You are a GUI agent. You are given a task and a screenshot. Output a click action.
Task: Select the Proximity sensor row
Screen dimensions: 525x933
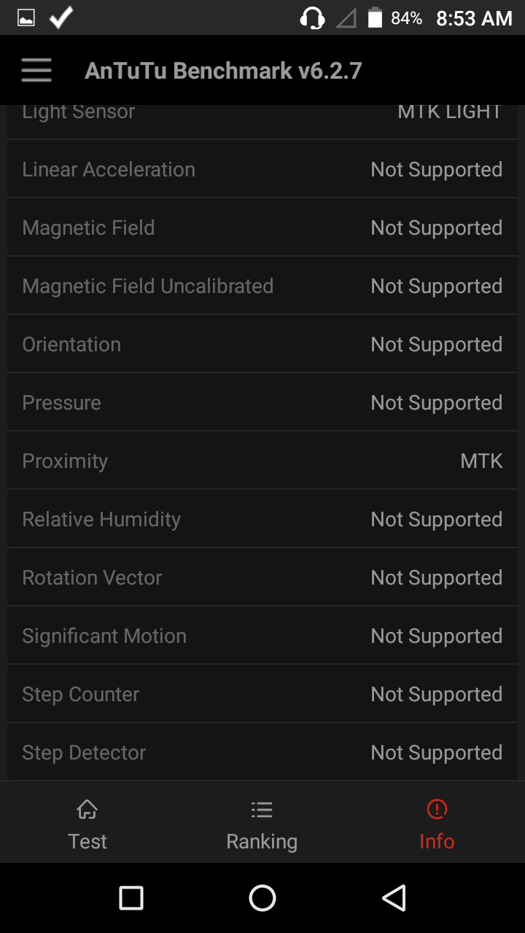click(262, 461)
